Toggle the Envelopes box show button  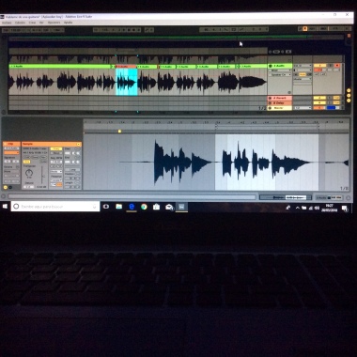[x=10, y=187]
